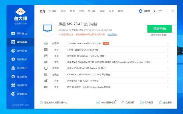Click the 鲁大师 logo avatar
The width and height of the screenshot is (183, 114).
pos(21,12)
